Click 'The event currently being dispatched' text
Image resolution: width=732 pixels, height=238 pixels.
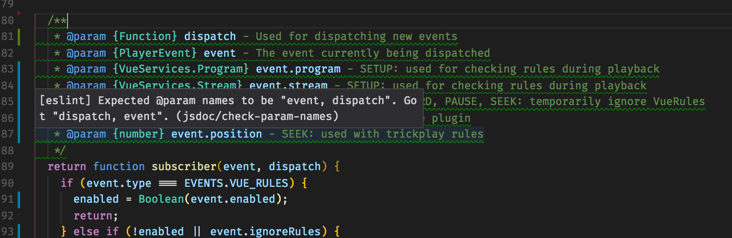click(x=373, y=53)
